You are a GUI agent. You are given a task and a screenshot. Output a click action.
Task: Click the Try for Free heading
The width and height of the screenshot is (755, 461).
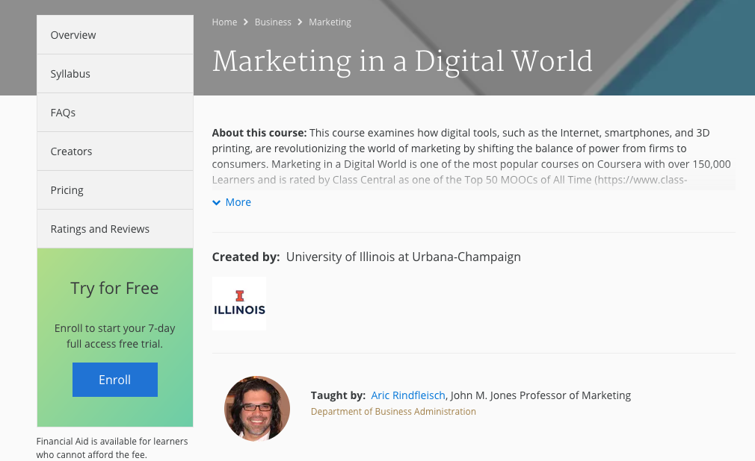114,289
